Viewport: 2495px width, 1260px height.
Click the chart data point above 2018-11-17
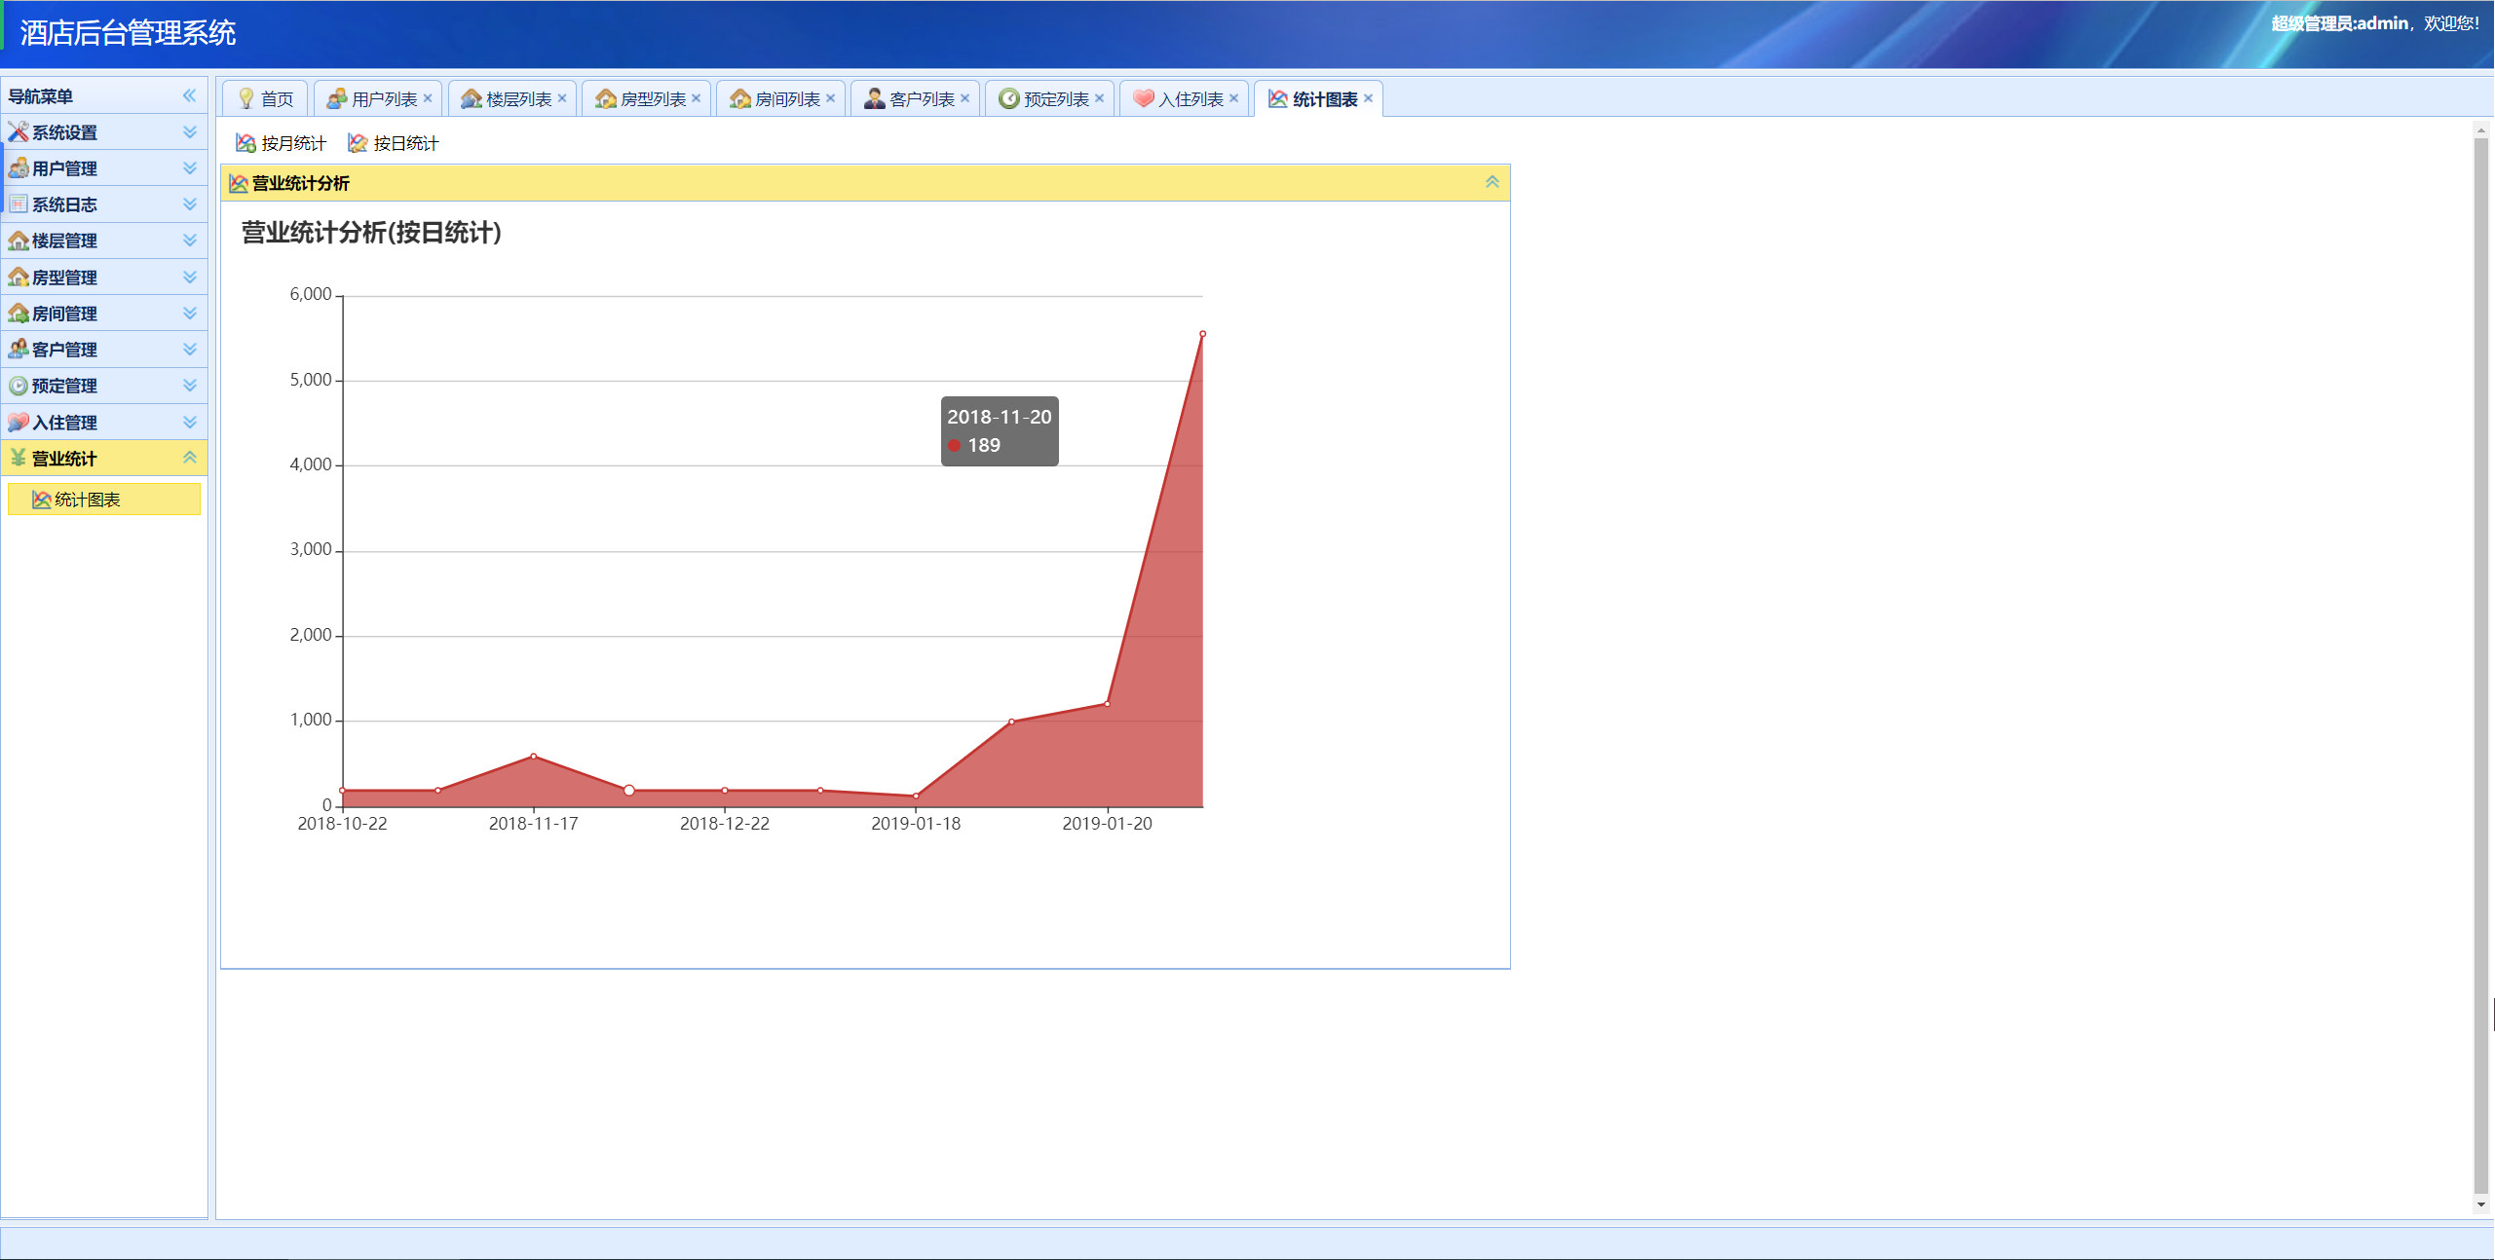point(534,757)
